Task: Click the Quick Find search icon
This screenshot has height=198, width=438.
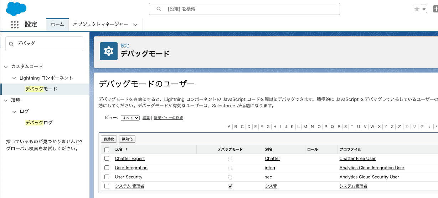Action: 11,44
